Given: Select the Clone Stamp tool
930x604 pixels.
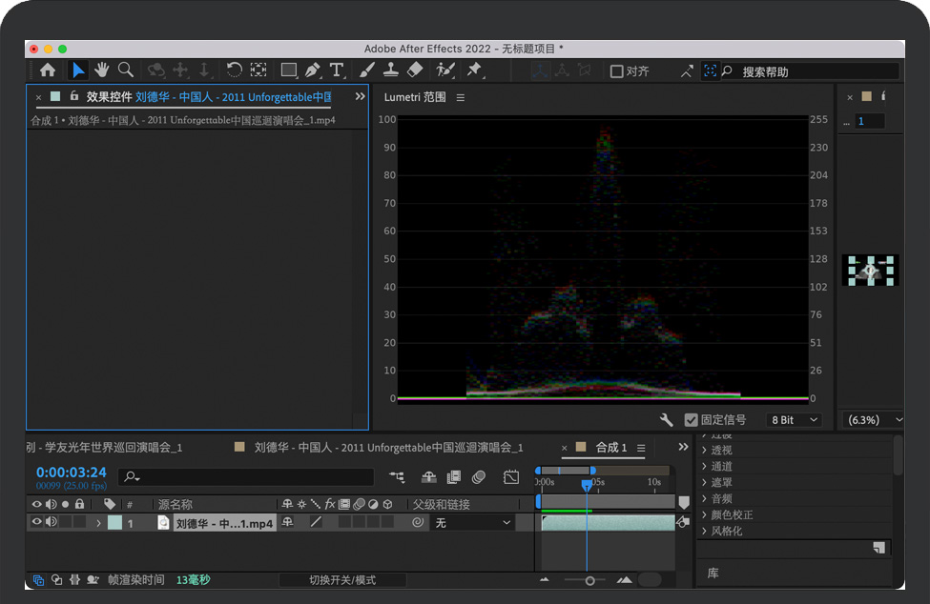Looking at the screenshot, I should 391,70.
